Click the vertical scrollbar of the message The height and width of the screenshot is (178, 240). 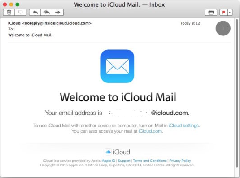[x=237, y=93]
